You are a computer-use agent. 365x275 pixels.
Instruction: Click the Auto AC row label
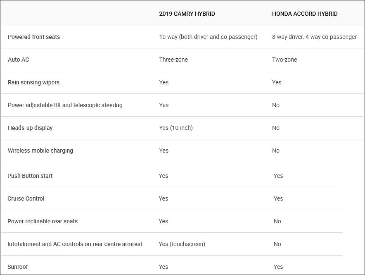19,60
